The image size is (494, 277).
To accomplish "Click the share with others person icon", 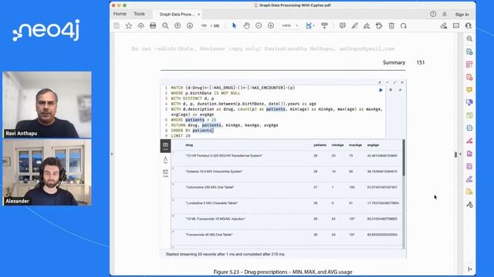I will 469,25.
